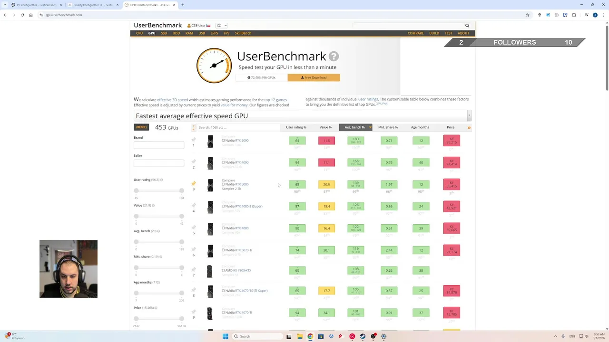Open the CPU section in navigation bar
The width and height of the screenshot is (609, 342).
pos(139,33)
